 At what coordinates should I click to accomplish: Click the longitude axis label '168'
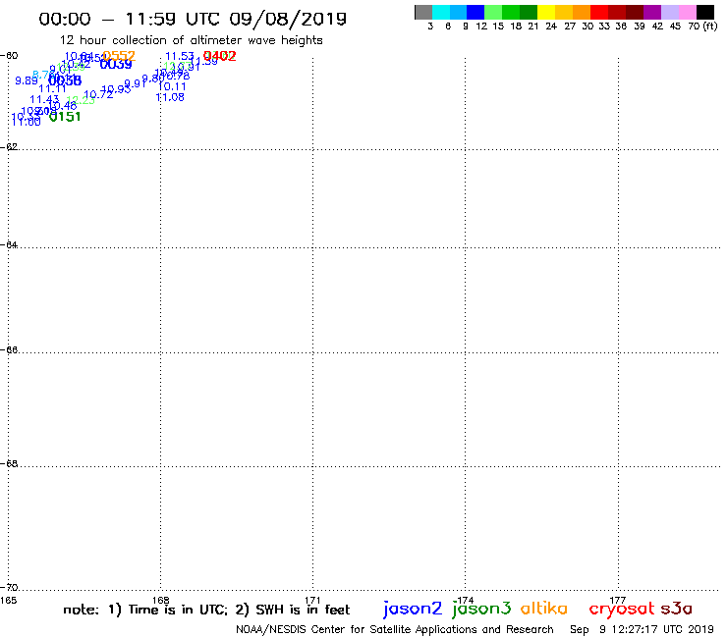click(161, 600)
